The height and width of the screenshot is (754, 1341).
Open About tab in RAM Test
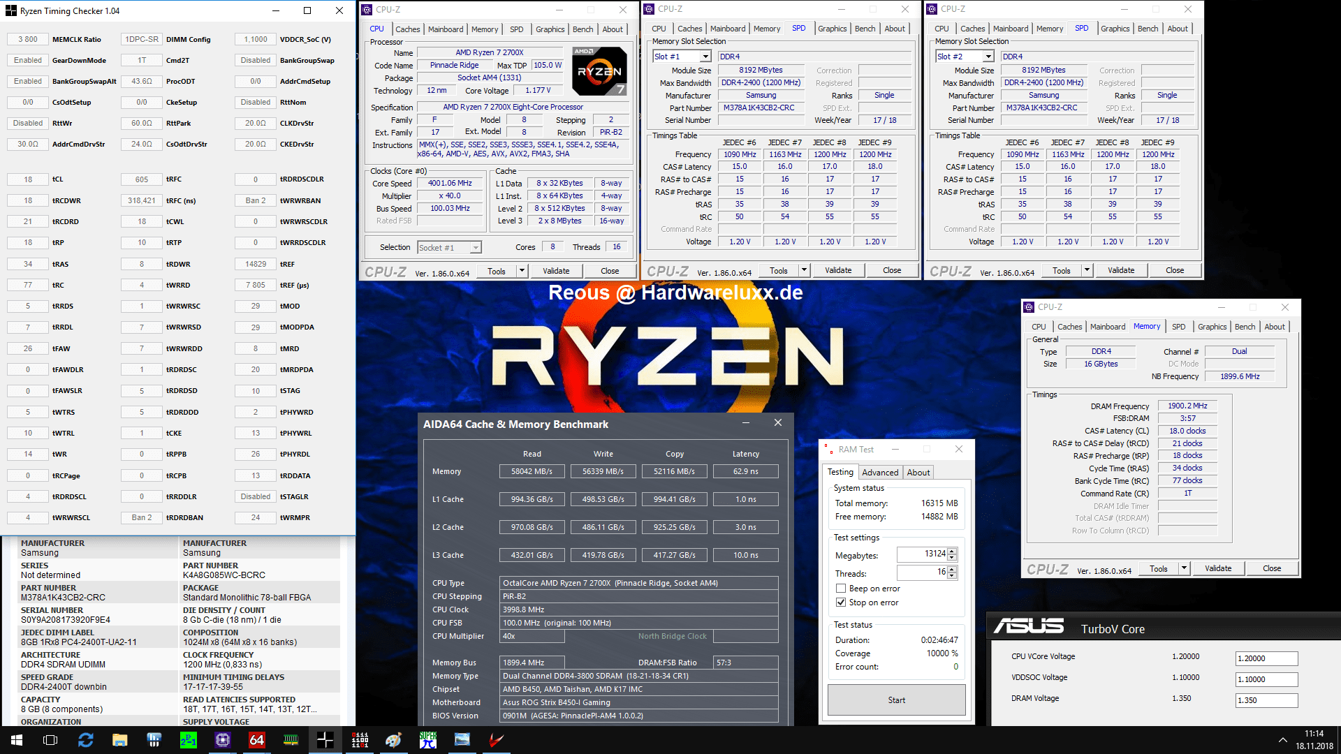coord(918,473)
